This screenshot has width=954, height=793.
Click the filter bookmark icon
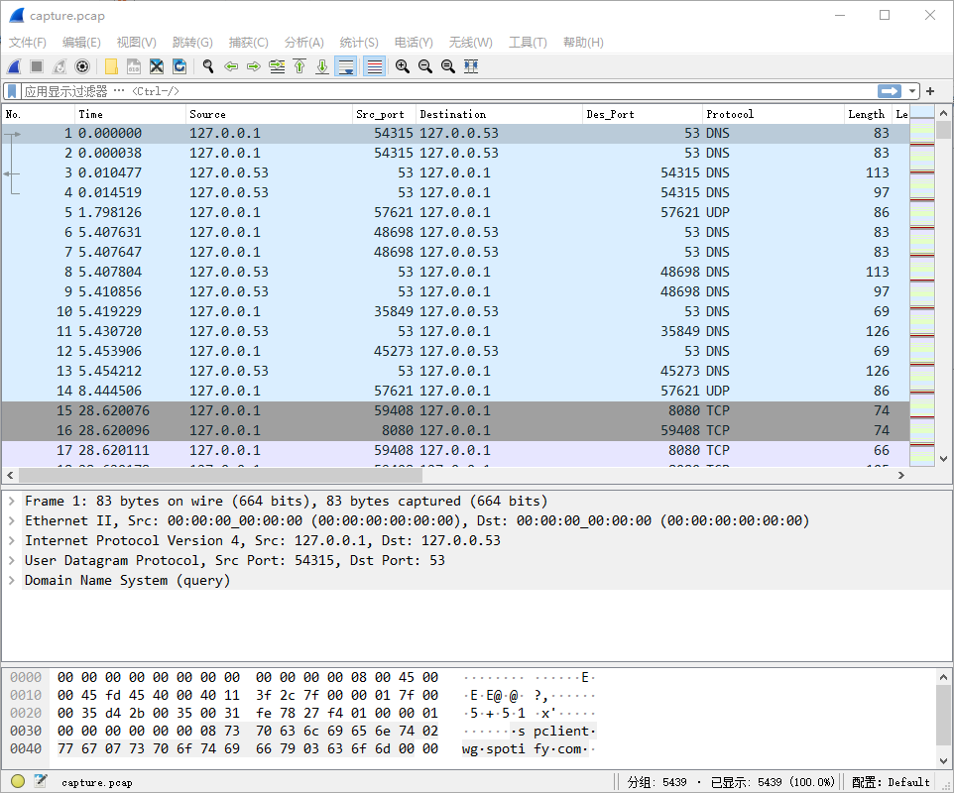pos(12,91)
